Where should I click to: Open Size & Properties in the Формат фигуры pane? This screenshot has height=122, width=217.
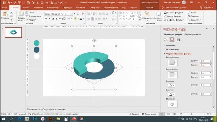tap(178, 40)
